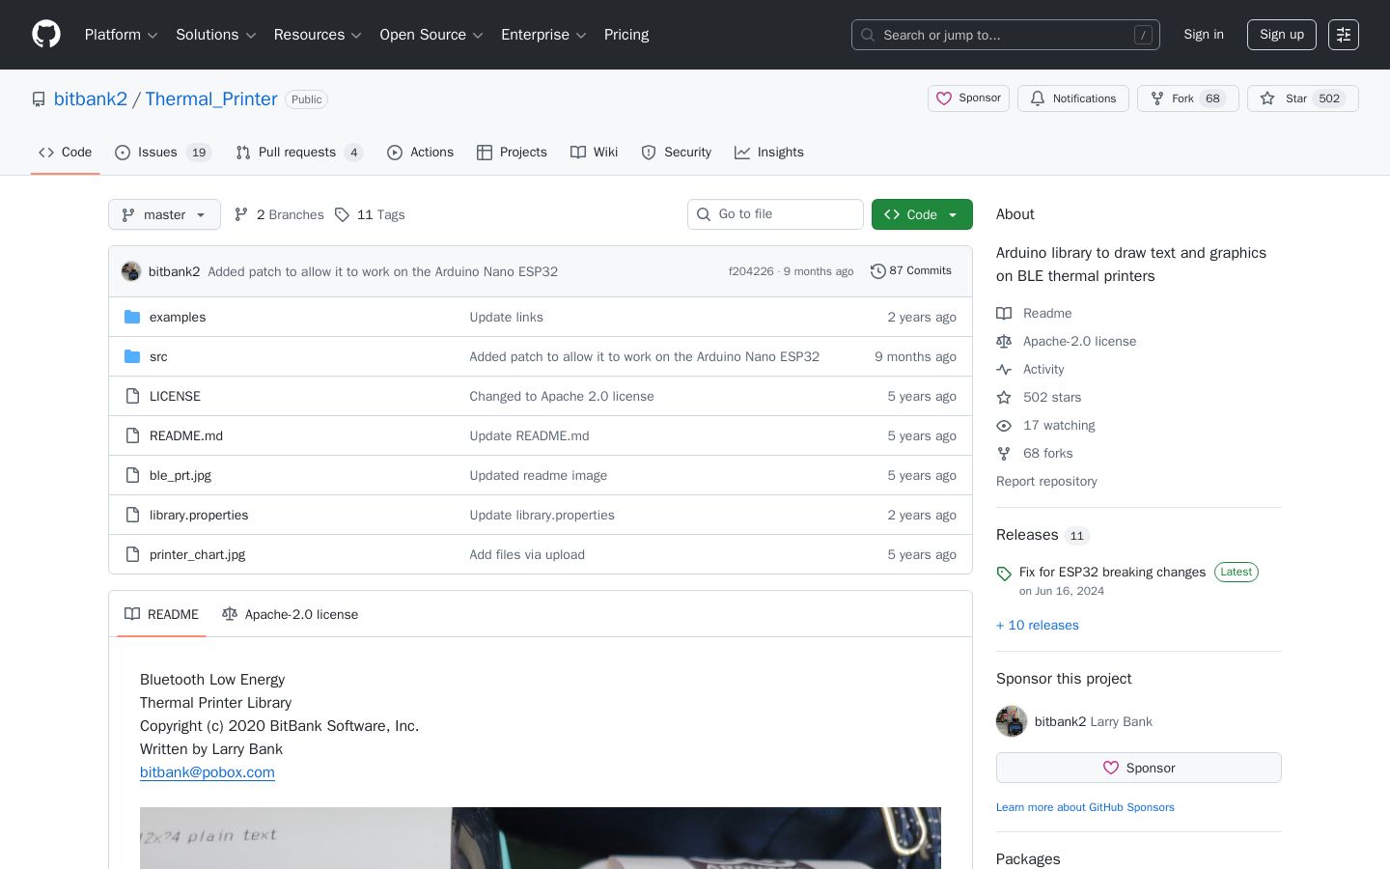1390x869 pixels.
Task: Switch to the Projects tab
Action: 512,153
